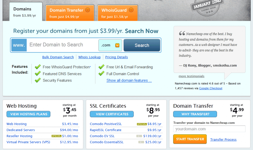This screenshot has height=150, width=253.
Task: Open the RapidSSL Certificate link
Action: click(106, 130)
